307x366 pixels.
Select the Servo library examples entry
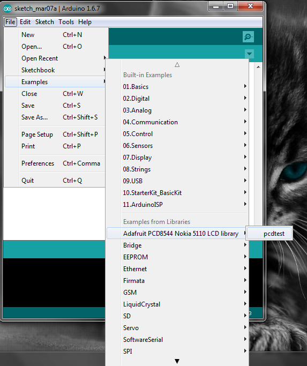[184, 328]
